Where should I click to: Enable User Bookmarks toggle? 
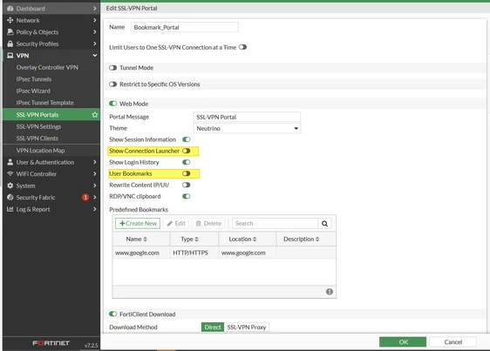pyautogui.click(x=187, y=173)
